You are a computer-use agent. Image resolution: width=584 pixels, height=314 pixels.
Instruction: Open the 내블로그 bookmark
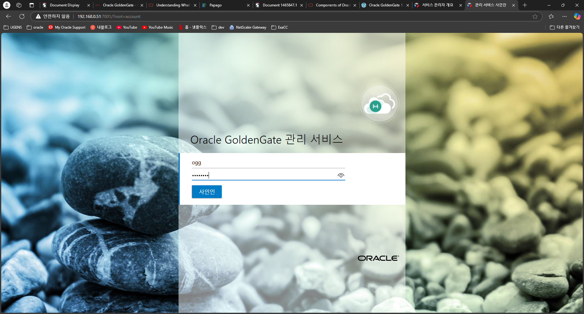coord(101,27)
